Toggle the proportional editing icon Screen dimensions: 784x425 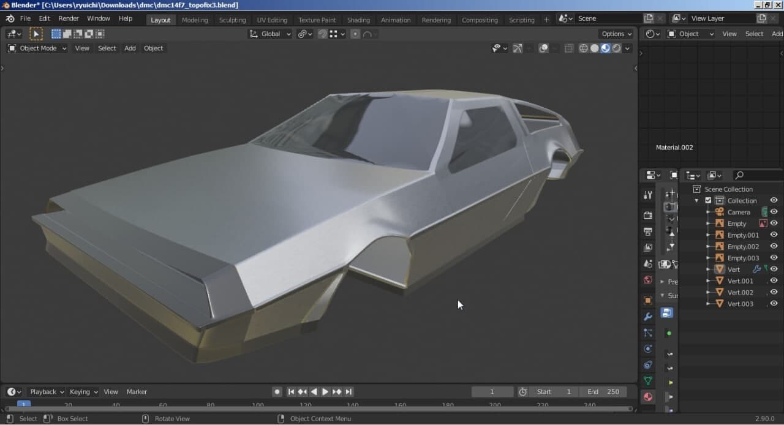coord(355,34)
